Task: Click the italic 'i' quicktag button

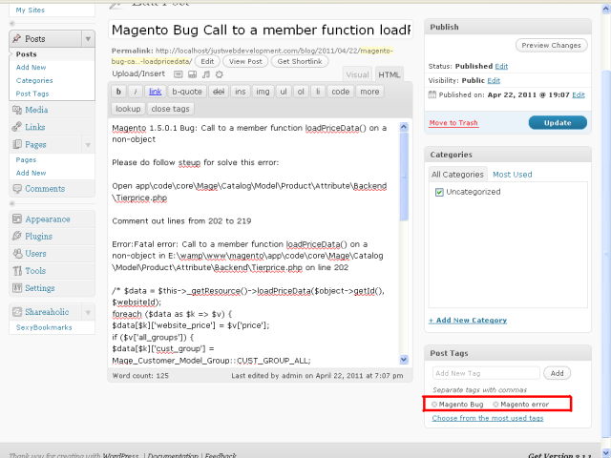Action: click(136, 92)
